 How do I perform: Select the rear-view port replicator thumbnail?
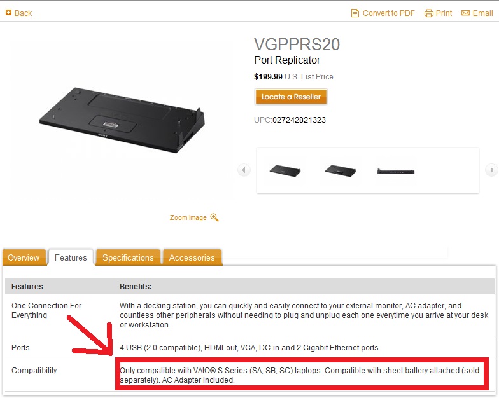[396, 172]
